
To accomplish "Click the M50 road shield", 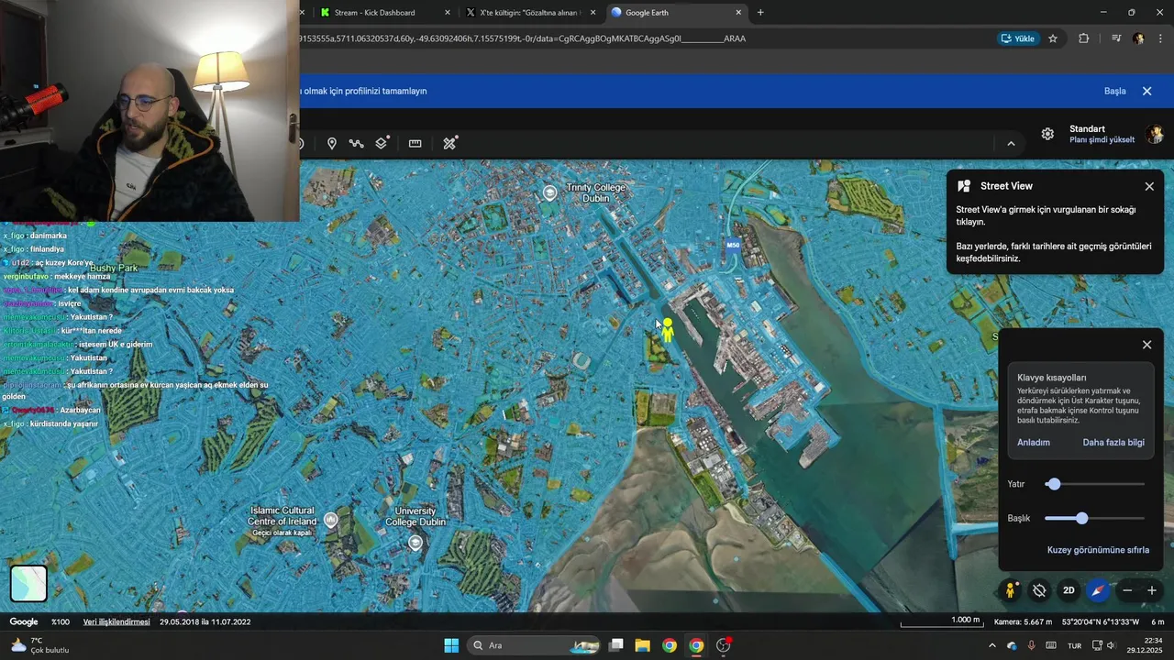I will tap(733, 245).
